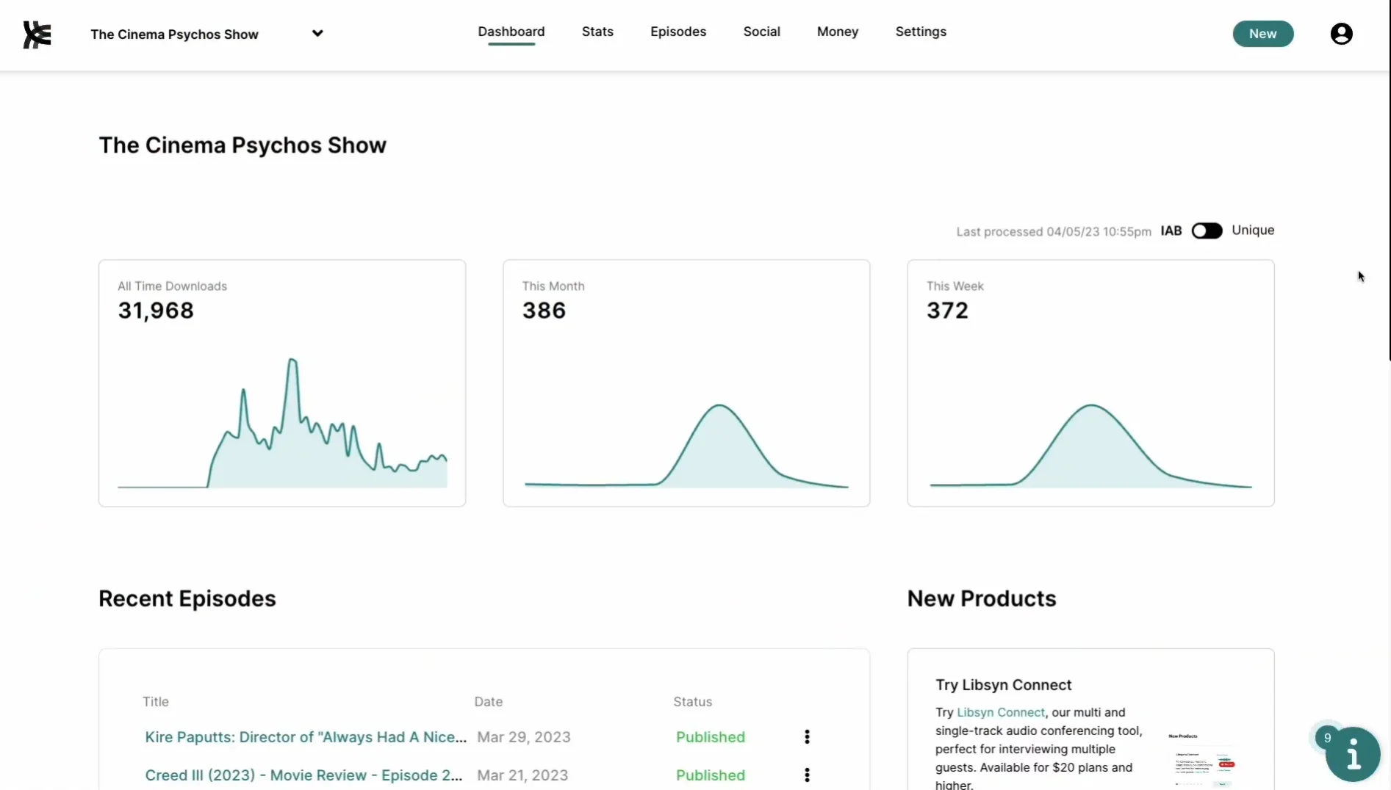Open Creed III (2023) Movie Review episode link

[x=303, y=775]
